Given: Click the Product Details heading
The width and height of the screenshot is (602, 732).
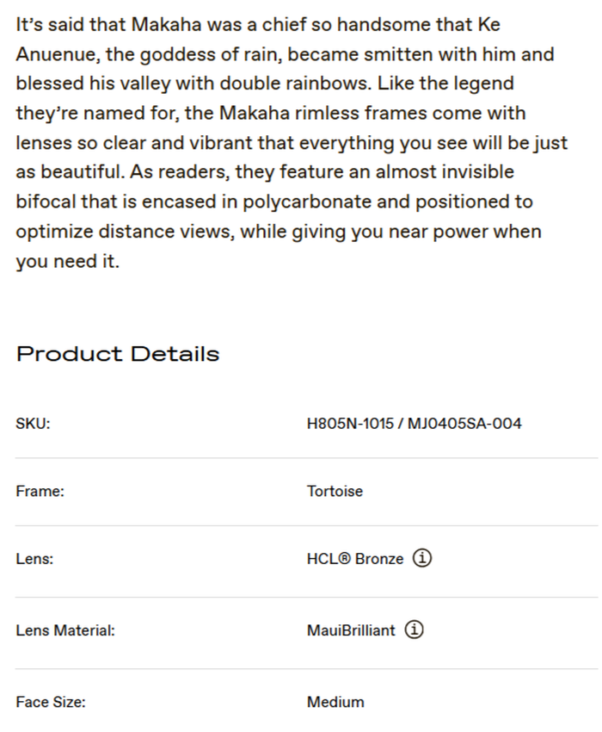Looking at the screenshot, I should click(118, 354).
